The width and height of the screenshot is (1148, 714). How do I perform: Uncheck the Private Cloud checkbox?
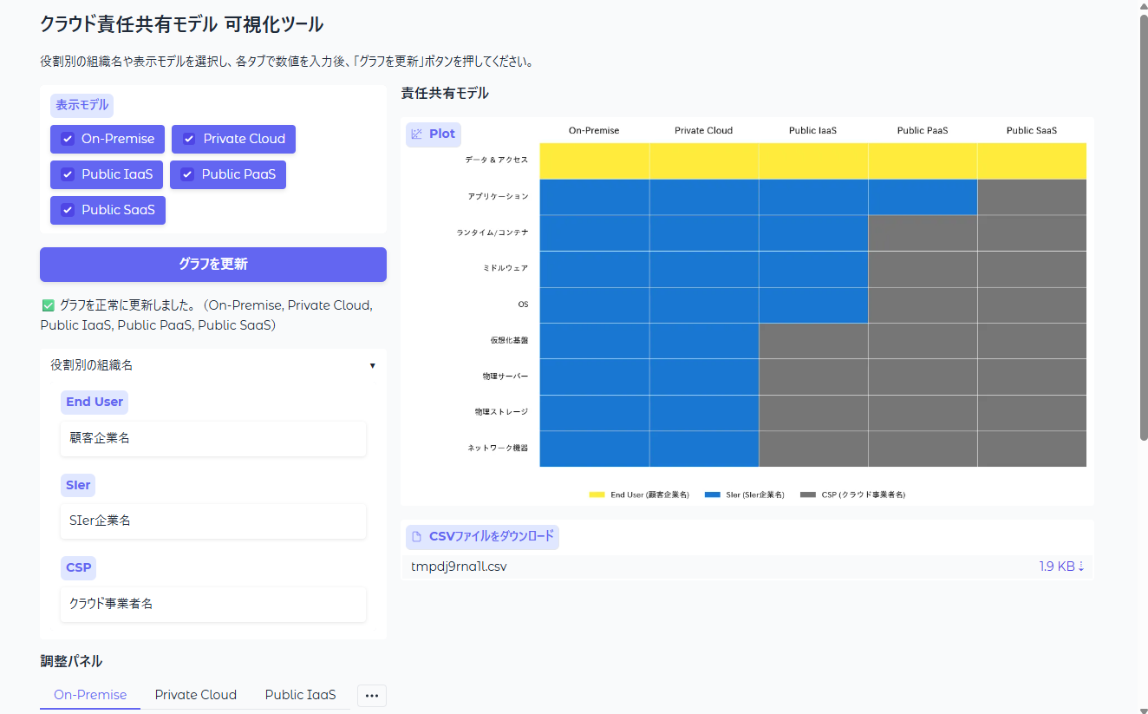click(188, 139)
